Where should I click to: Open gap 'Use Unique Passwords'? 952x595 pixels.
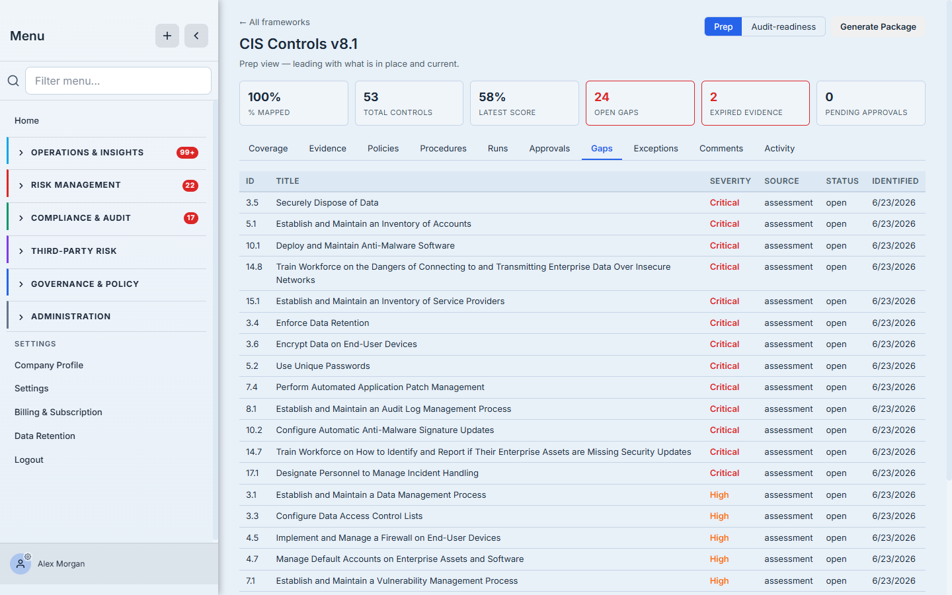[323, 366]
